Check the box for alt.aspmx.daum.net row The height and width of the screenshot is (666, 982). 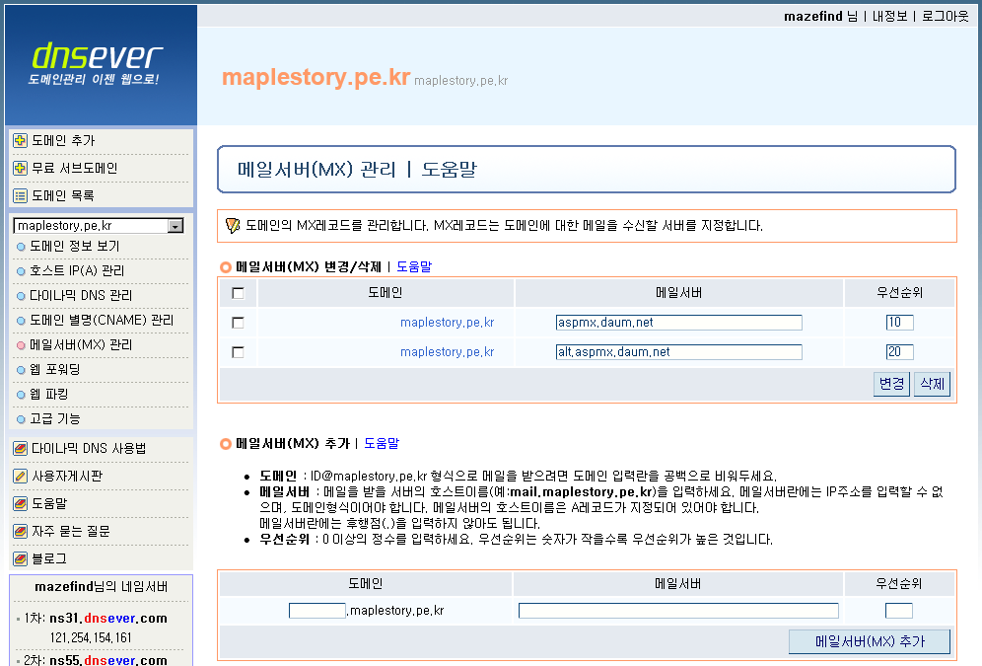pos(238,352)
